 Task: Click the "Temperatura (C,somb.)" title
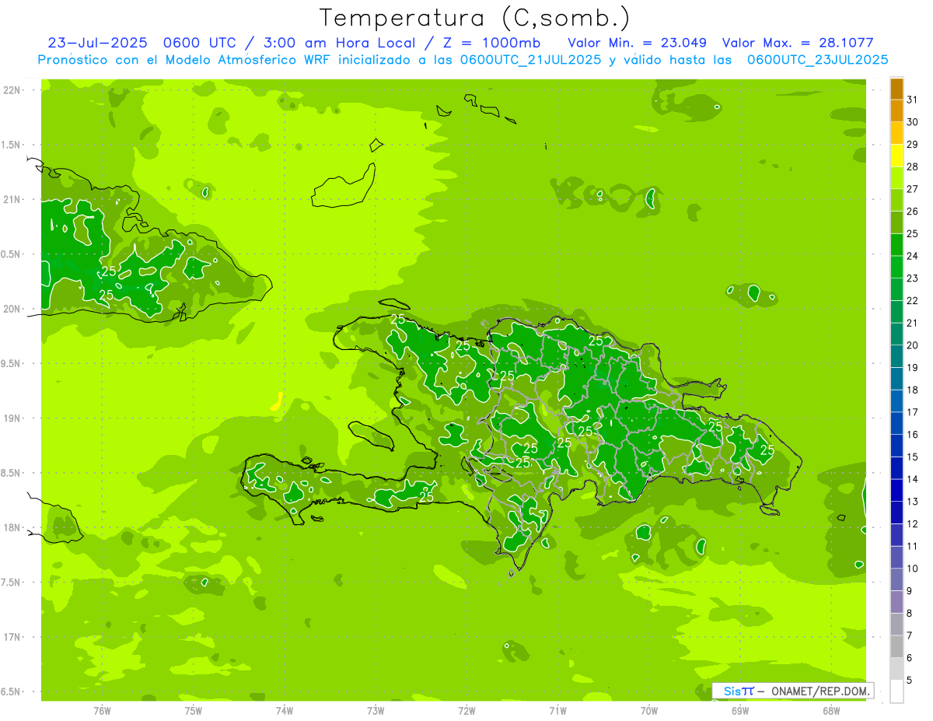pos(474,18)
